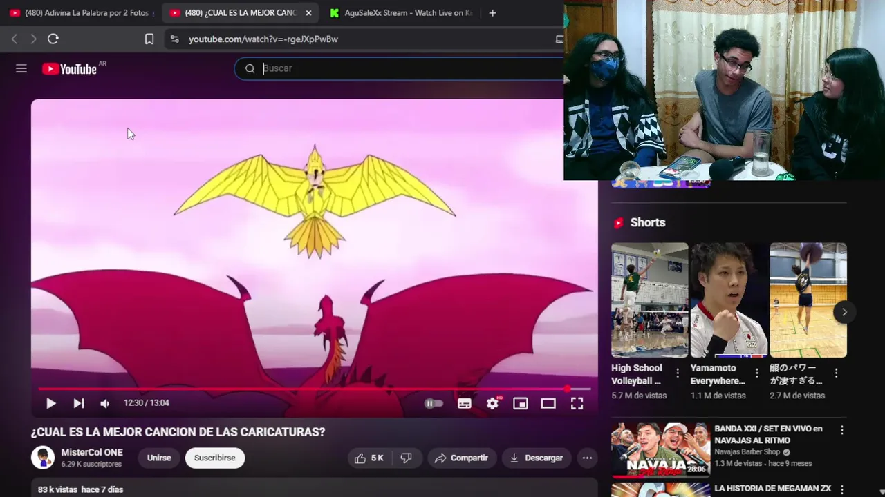Bookmark this page with the bookmark icon
The width and height of the screenshot is (885, 497).
pos(149,39)
